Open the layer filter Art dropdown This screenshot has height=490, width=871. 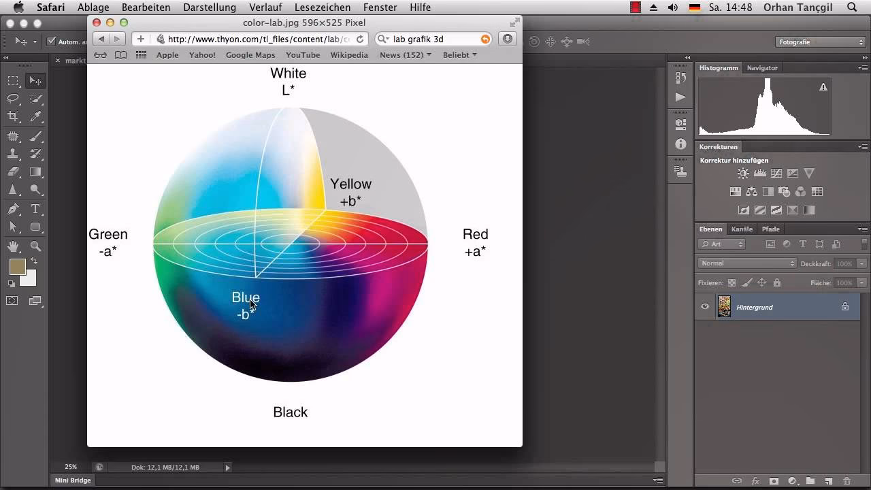pyautogui.click(x=722, y=244)
